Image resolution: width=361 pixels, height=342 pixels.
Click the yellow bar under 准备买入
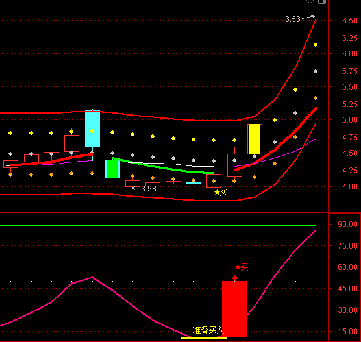point(204,338)
